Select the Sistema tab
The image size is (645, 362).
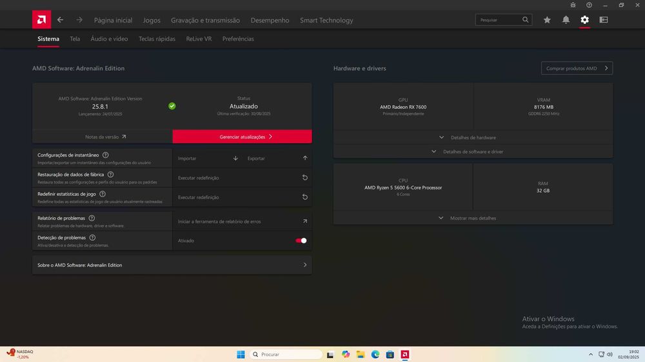pos(48,39)
